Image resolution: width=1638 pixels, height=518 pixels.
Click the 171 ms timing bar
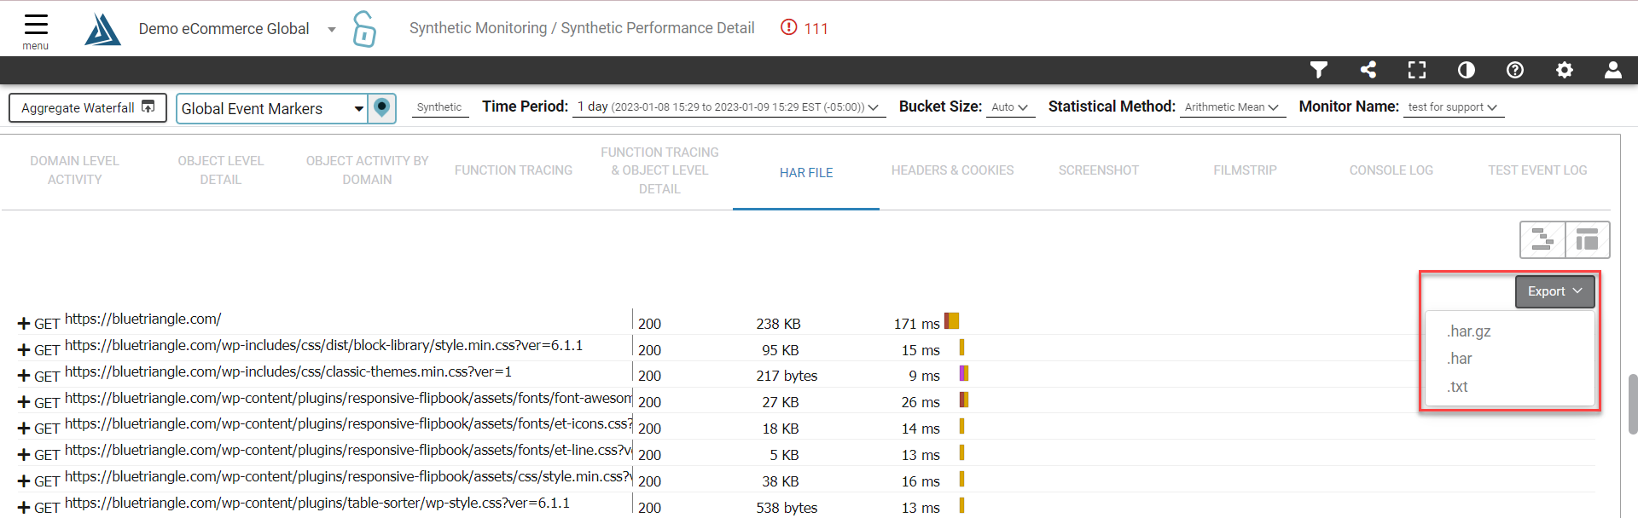tap(952, 321)
